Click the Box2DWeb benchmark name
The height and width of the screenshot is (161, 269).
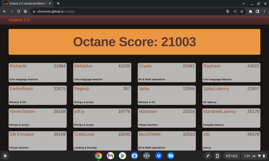coord(150,134)
